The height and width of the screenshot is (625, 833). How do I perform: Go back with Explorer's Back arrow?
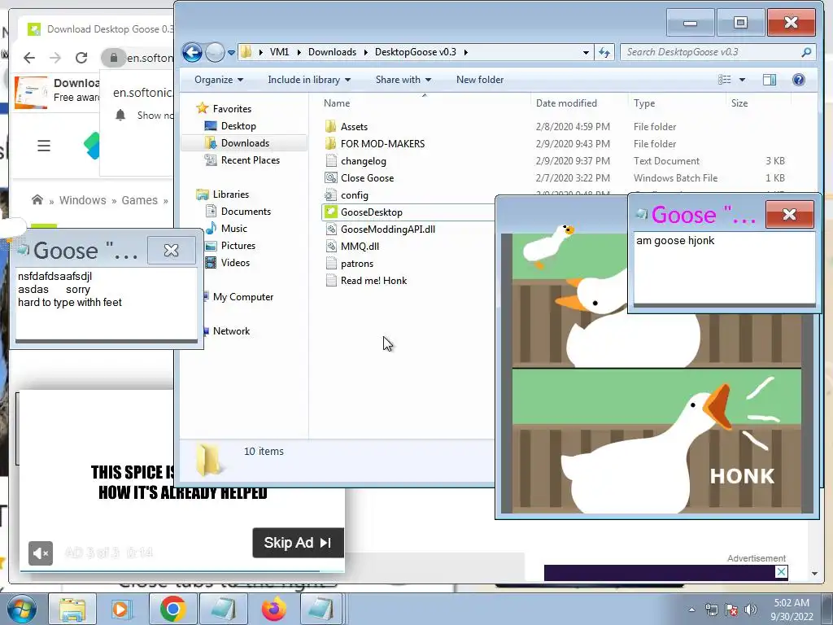tap(192, 52)
